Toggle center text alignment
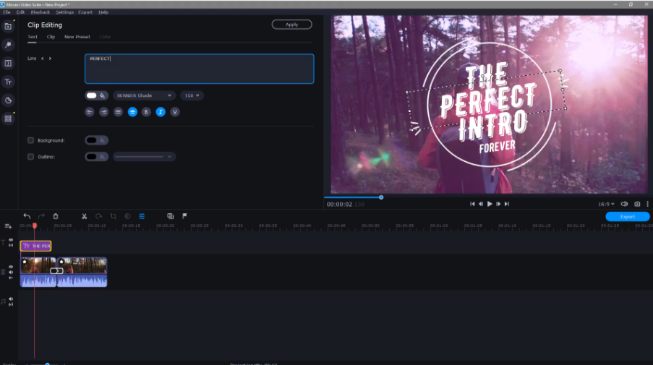 pos(132,112)
